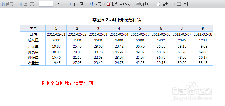Send report via 邮件 button
Viewport: 225px width, 106px height.
tap(183, 4)
